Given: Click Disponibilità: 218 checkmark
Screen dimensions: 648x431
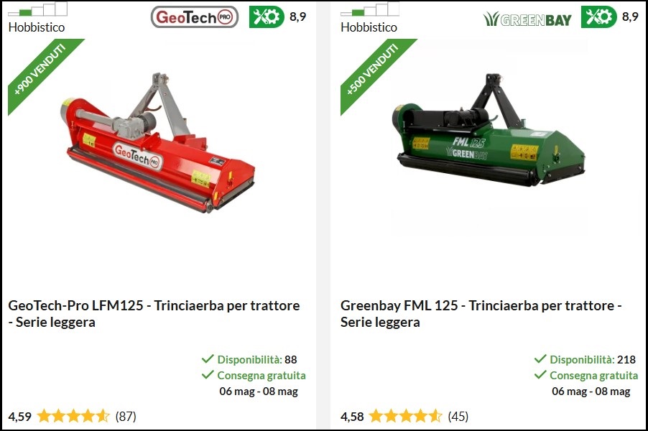Looking at the screenshot, I should (x=540, y=358).
